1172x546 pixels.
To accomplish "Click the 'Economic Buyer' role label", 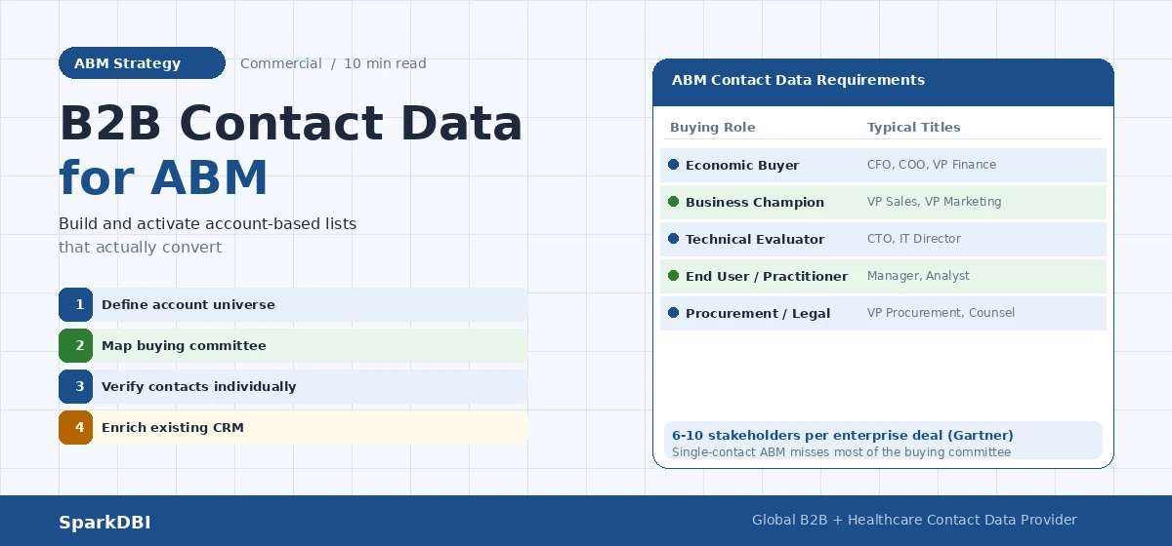I will (742, 166).
